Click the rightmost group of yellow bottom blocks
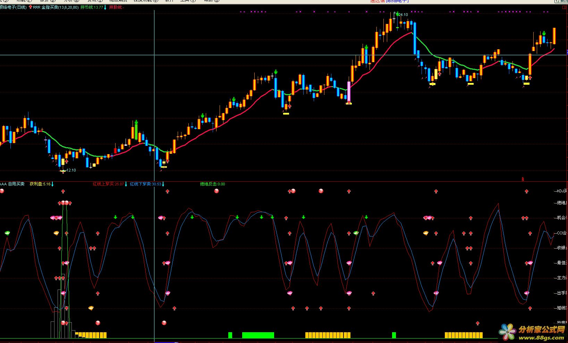This screenshot has width=568, height=343. tap(464, 335)
